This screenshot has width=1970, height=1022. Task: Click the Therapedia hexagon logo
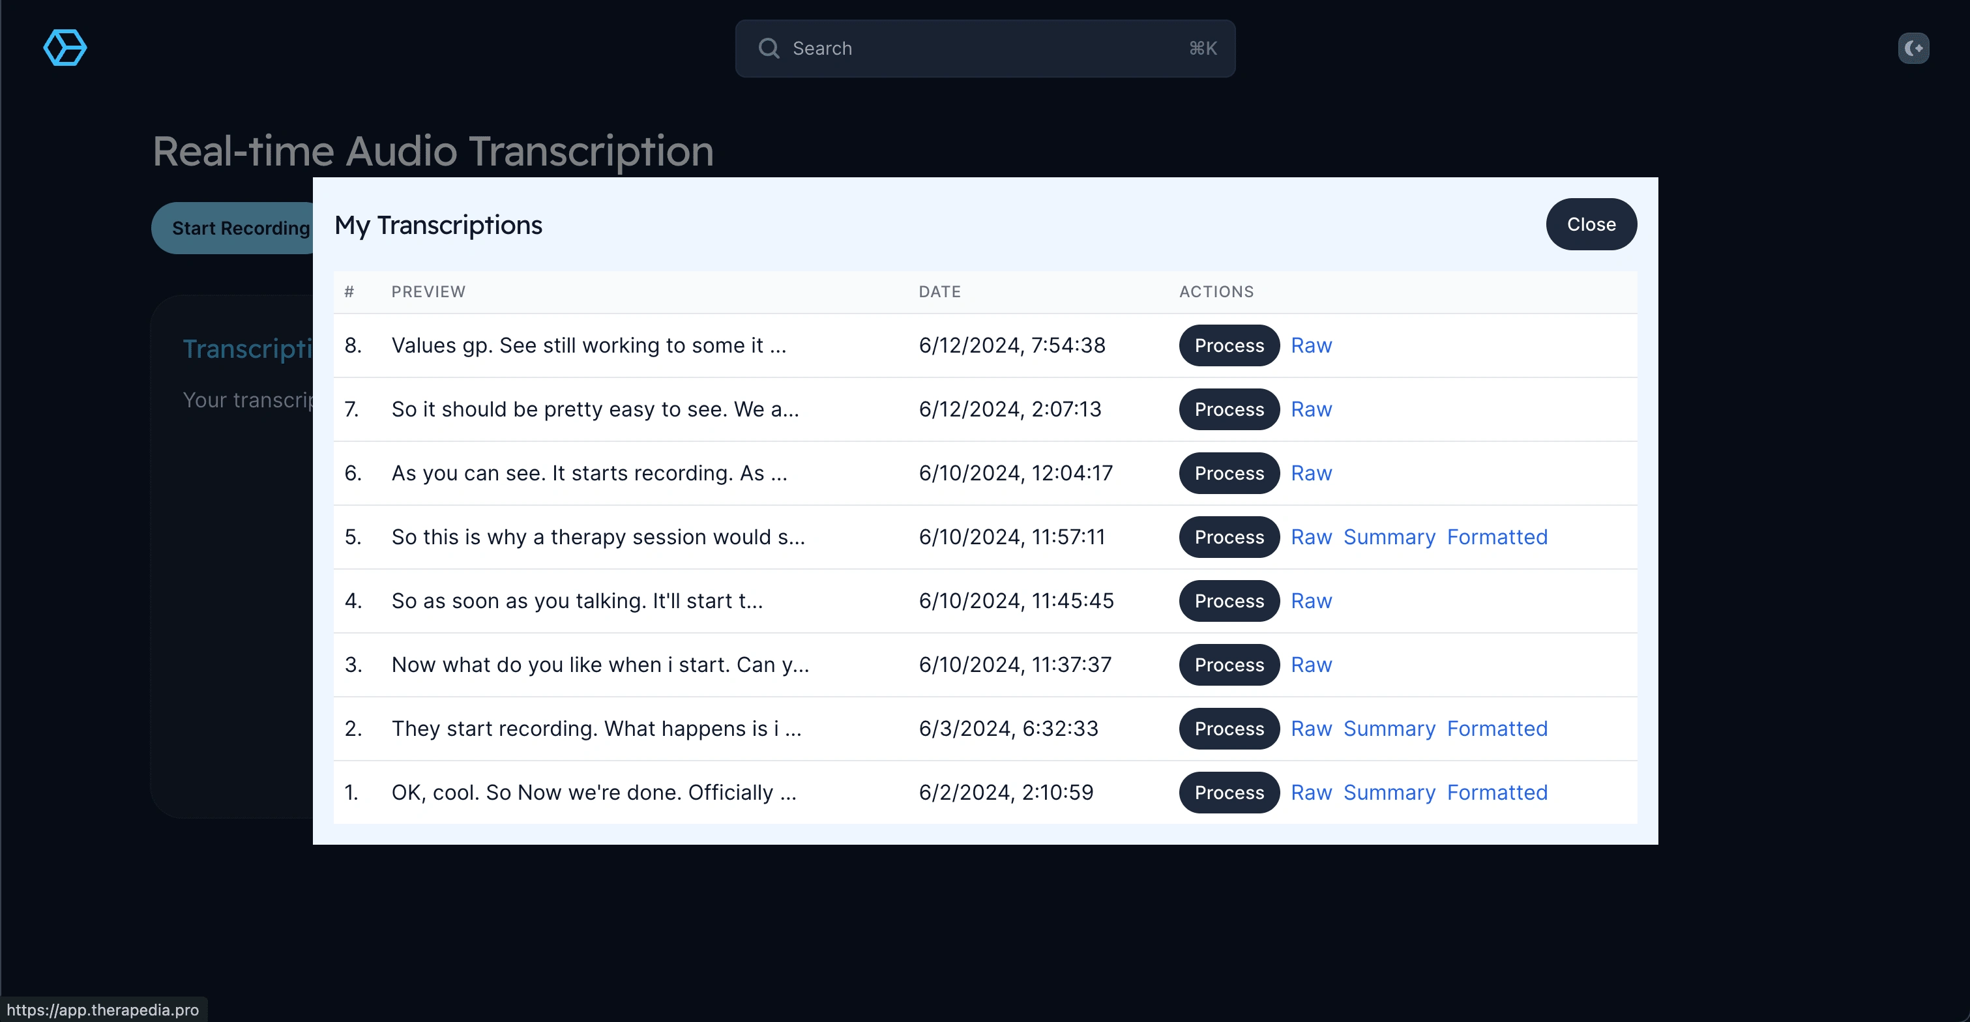point(65,48)
